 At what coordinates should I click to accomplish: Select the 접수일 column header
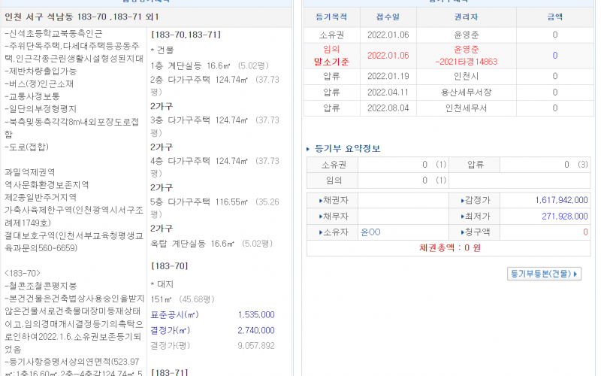click(388, 16)
